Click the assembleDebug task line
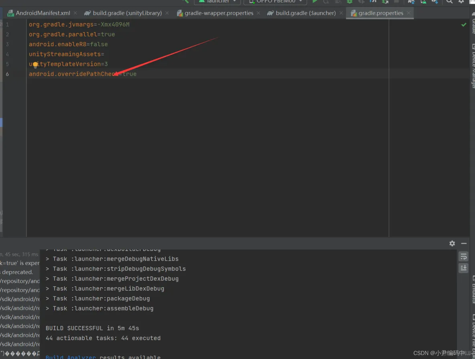Image resolution: width=475 pixels, height=359 pixels. click(99, 308)
